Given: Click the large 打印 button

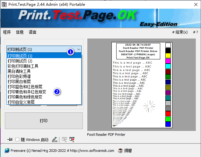Looking at the screenshot, I should [44, 121].
